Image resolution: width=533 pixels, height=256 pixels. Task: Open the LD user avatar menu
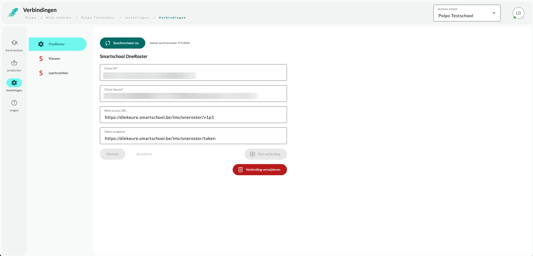coord(519,13)
